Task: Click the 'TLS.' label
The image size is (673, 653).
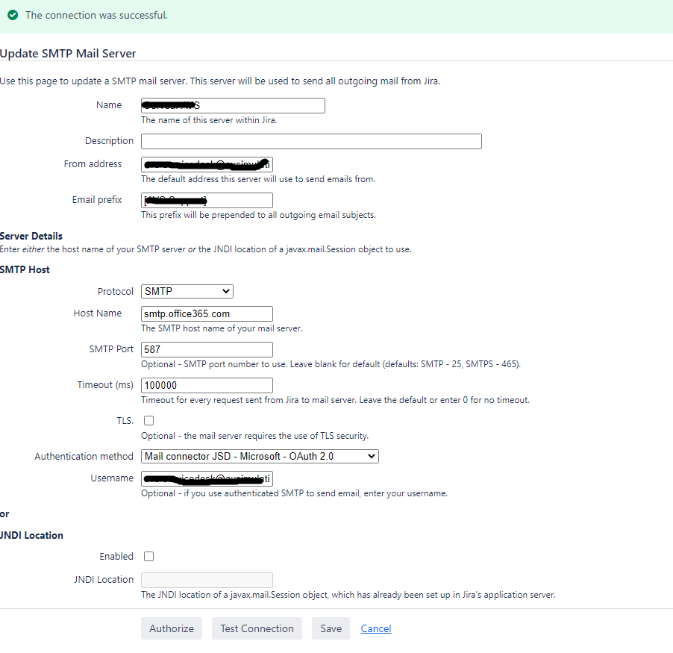Action: tap(125, 421)
